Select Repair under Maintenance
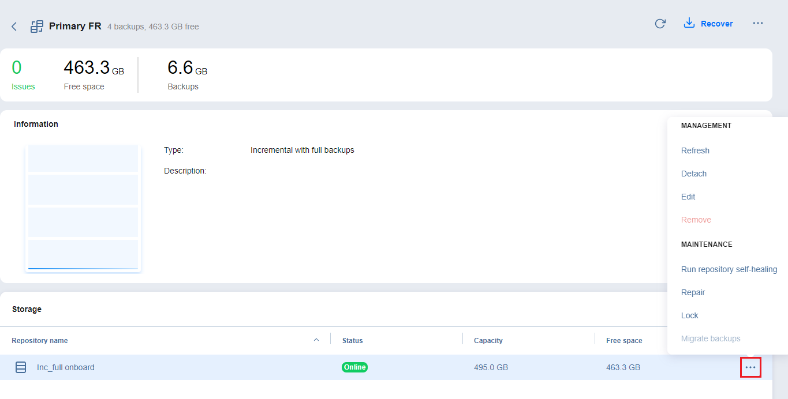Screen dimensions: 788x399 click(x=693, y=292)
